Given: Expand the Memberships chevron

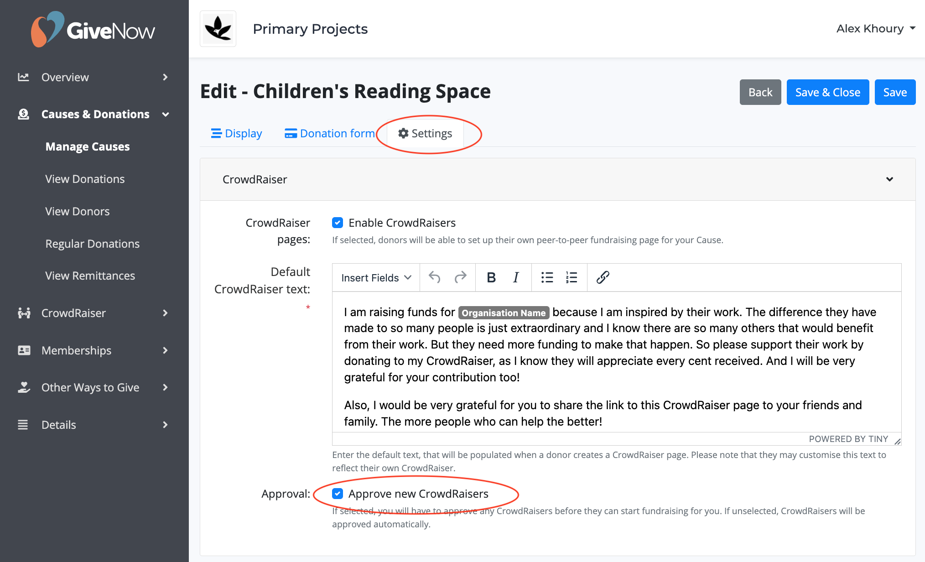Looking at the screenshot, I should click(x=166, y=350).
